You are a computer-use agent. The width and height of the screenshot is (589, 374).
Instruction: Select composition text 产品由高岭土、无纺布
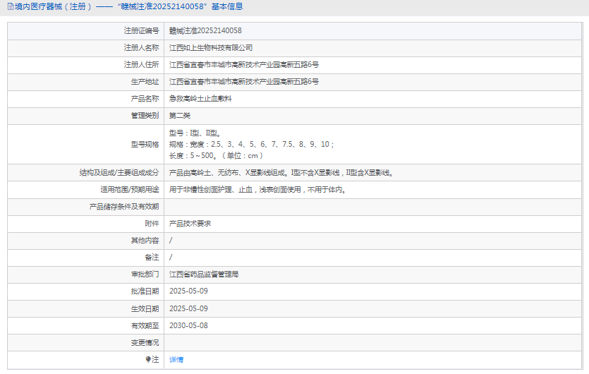tap(281, 173)
